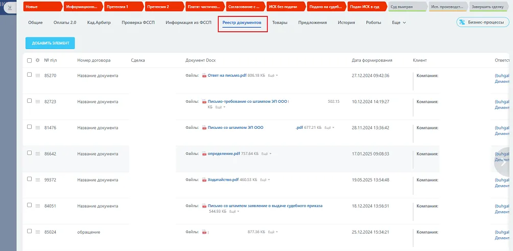Open the История tab
This screenshot has width=513, height=251.
346,23
